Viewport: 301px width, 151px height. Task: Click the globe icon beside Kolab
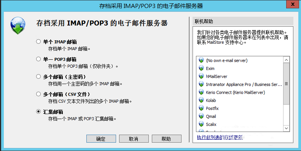tap(201, 100)
